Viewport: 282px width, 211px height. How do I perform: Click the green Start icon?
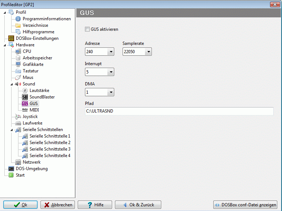(x=11, y=175)
